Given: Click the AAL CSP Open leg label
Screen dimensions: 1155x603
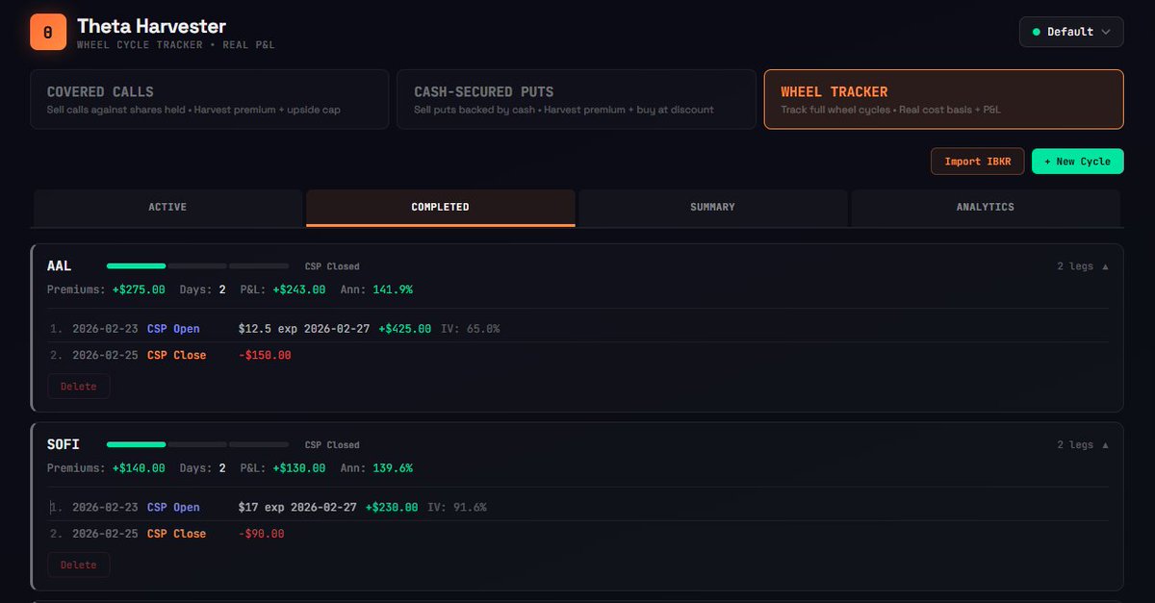Looking at the screenshot, I should coord(173,329).
